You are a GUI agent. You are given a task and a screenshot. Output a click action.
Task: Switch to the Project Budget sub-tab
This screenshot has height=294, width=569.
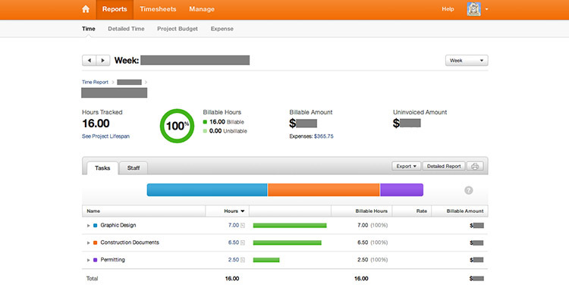[178, 29]
